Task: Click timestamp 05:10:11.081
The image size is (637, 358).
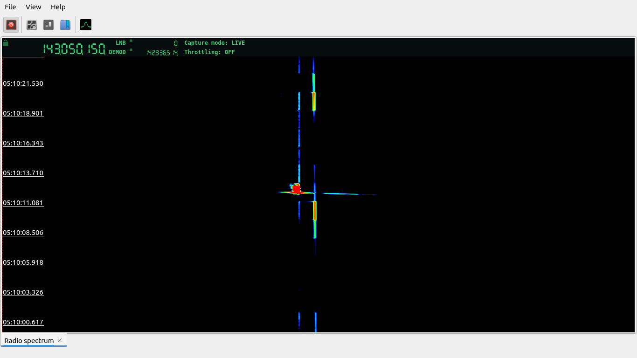Action: point(23,203)
